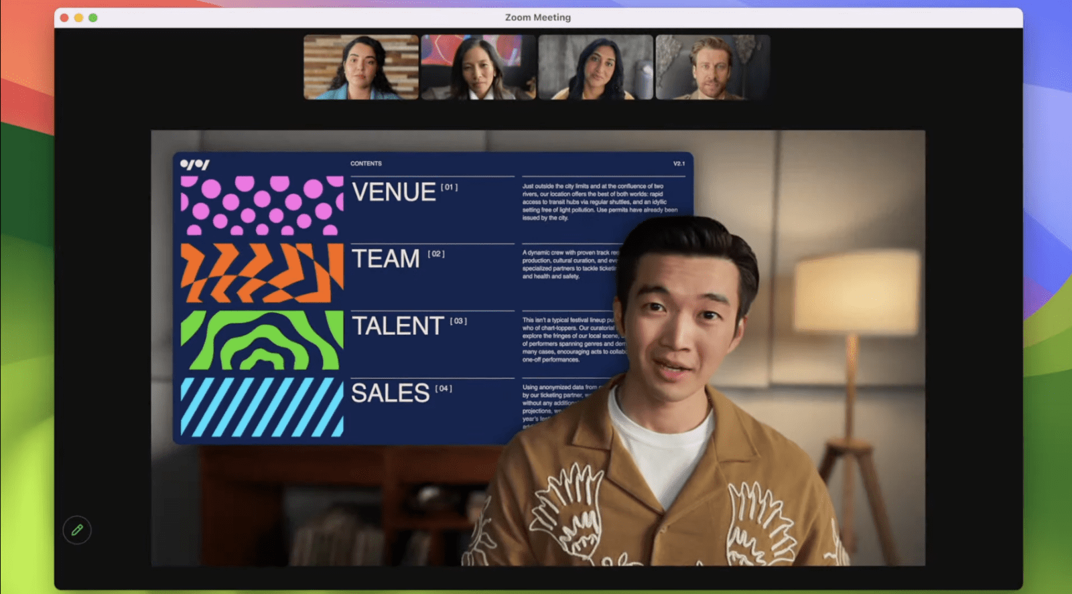Screen dimensions: 1072x594
Task: Minimize the Zoom Meeting window
Action: tap(78, 17)
